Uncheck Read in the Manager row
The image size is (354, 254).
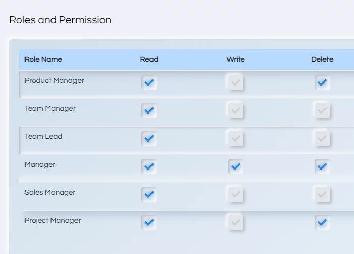click(x=149, y=166)
